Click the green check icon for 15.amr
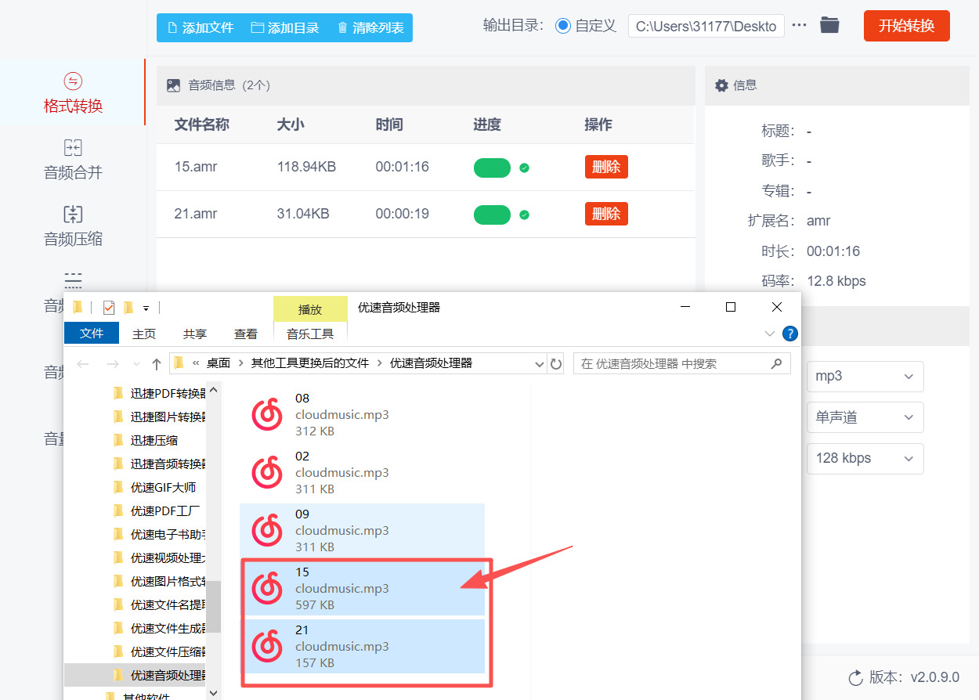 click(x=524, y=168)
